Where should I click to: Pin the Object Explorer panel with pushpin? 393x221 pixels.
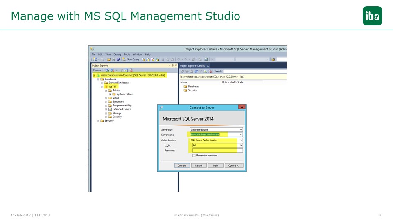[x=173, y=65]
